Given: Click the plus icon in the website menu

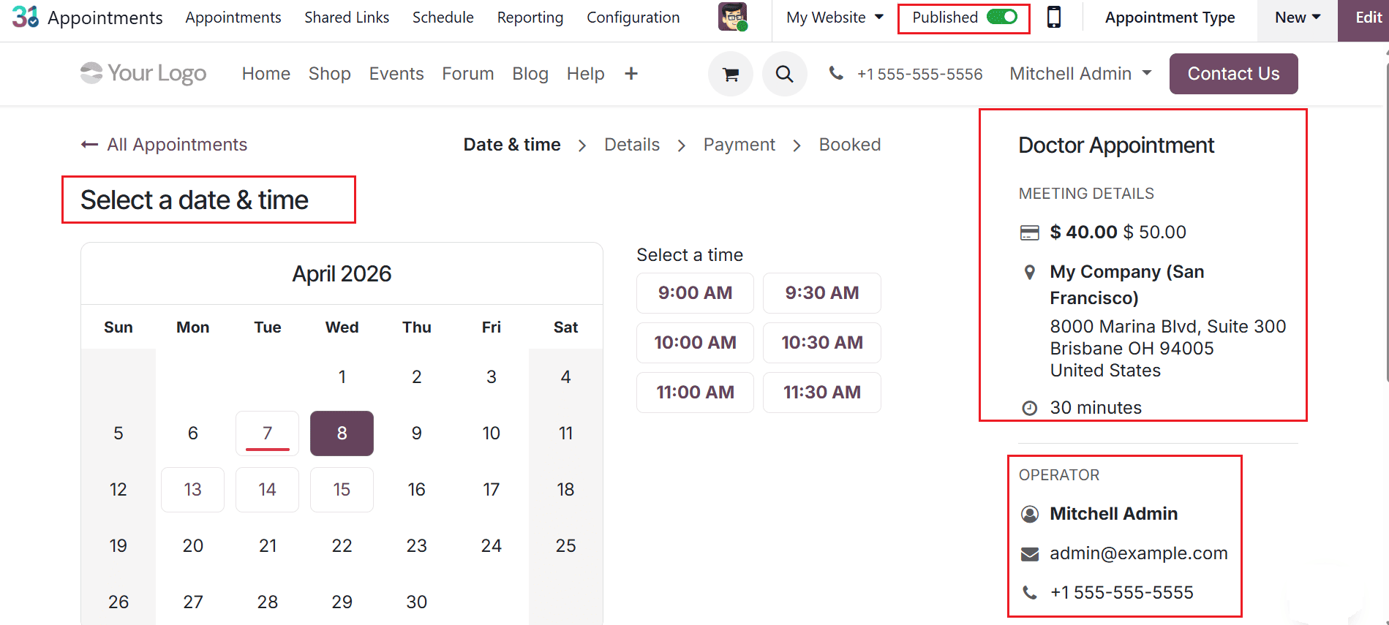Looking at the screenshot, I should pyautogui.click(x=630, y=73).
